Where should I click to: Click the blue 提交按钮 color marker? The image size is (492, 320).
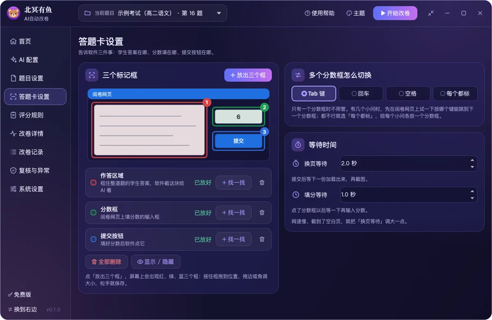[x=93, y=239]
